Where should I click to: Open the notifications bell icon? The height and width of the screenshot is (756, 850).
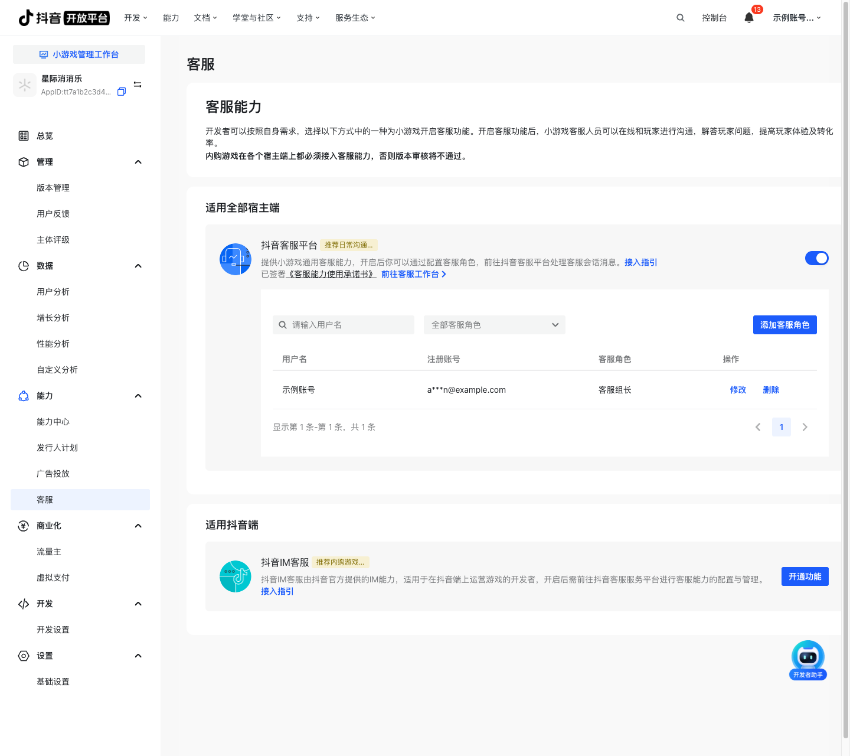click(x=749, y=18)
